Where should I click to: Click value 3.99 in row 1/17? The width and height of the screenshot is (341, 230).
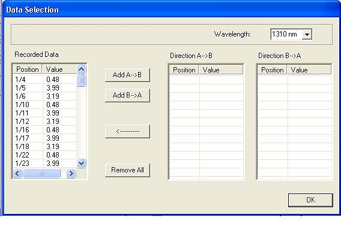(x=53, y=138)
